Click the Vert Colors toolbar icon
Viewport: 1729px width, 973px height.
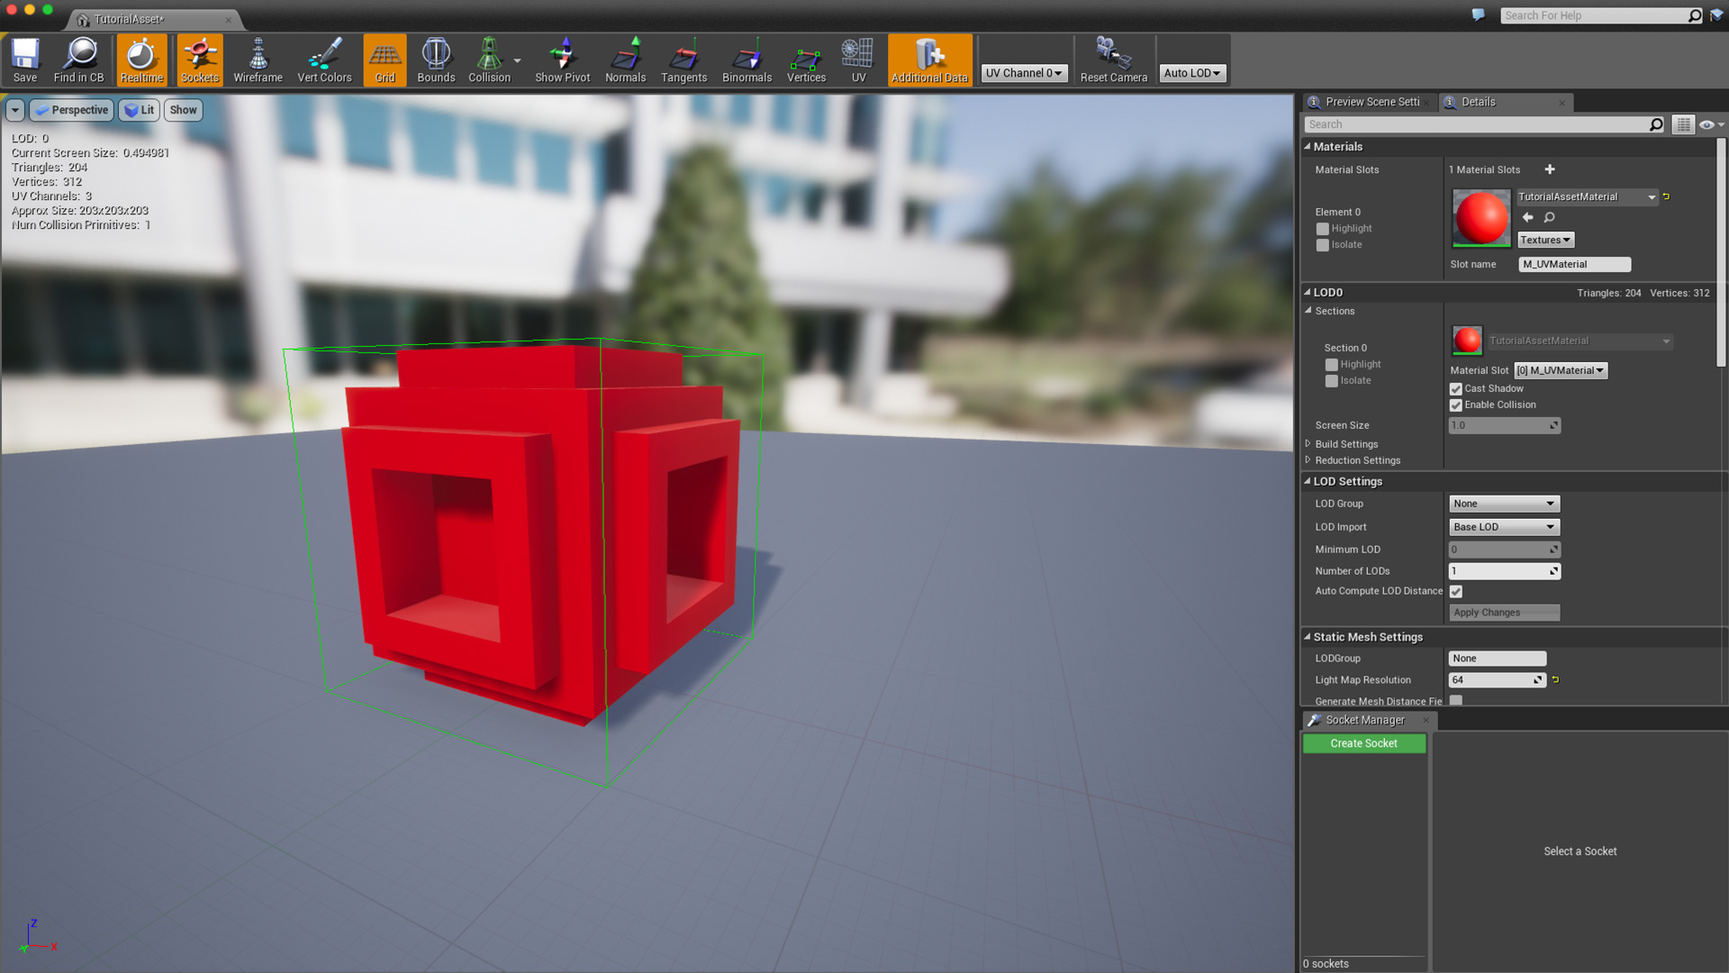tap(323, 59)
